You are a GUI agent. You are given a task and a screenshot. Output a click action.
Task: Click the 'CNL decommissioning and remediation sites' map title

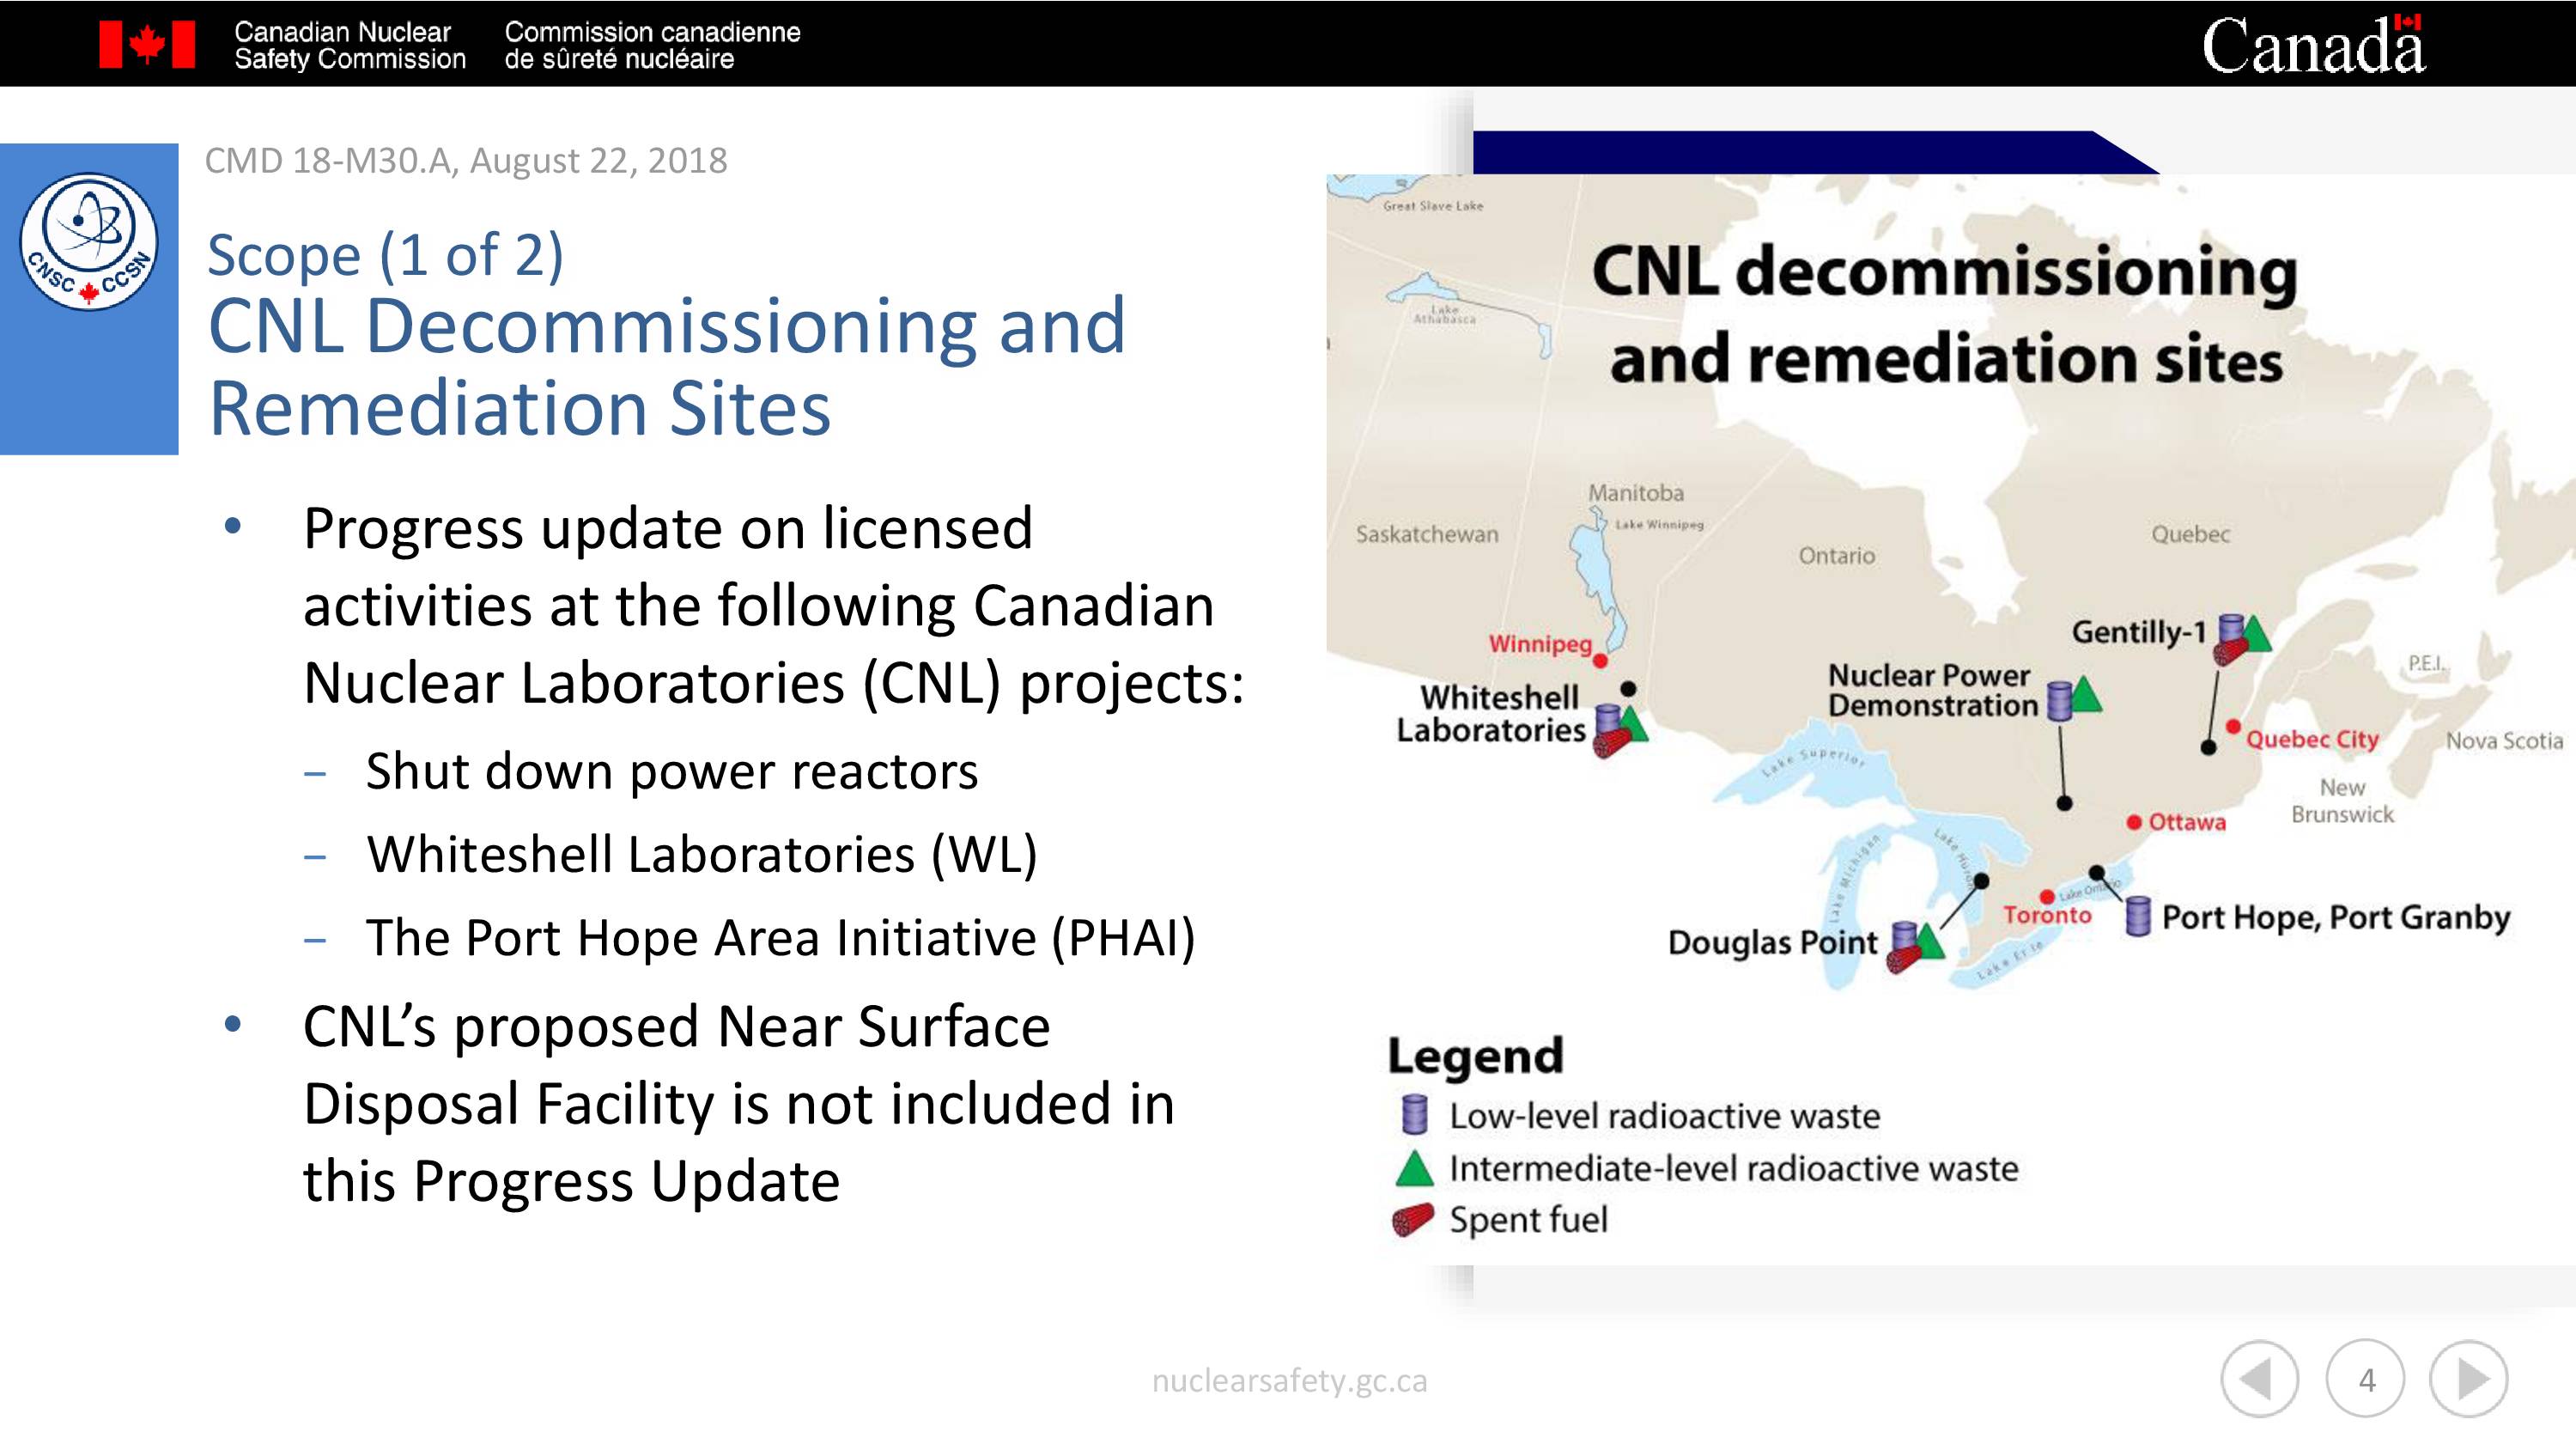tap(1945, 314)
